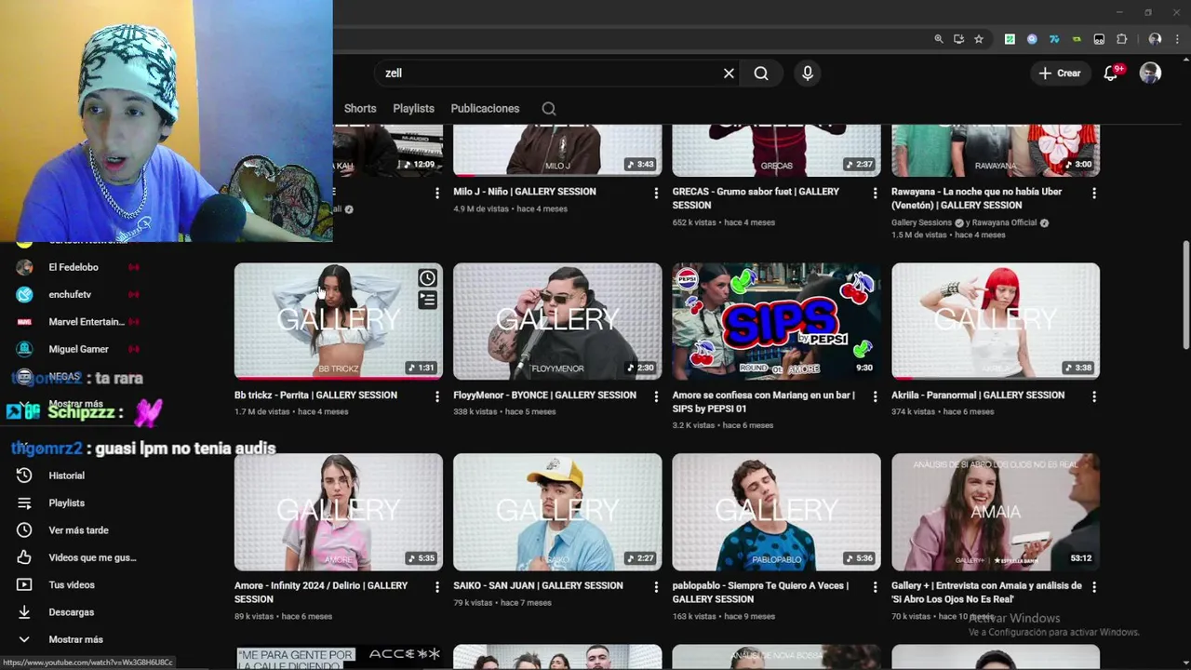Play the Amaia 53:12 interview thumbnail
Viewport: 1191px width, 670px height.
click(x=996, y=512)
